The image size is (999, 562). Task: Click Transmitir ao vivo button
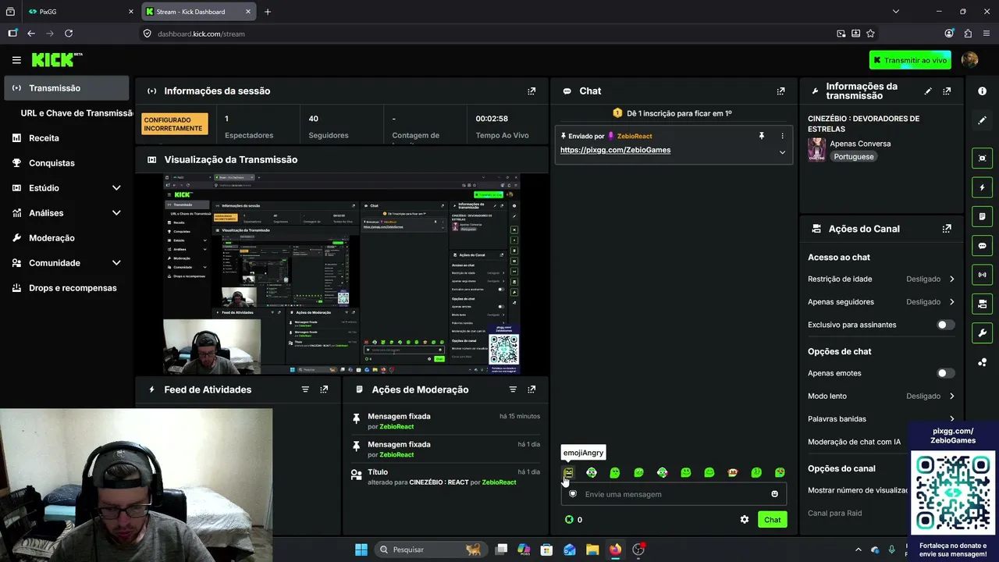click(x=910, y=60)
